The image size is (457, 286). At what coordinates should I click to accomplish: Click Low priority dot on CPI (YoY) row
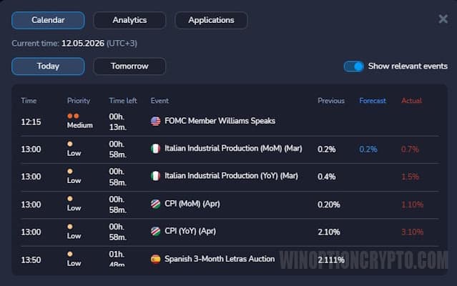point(70,226)
